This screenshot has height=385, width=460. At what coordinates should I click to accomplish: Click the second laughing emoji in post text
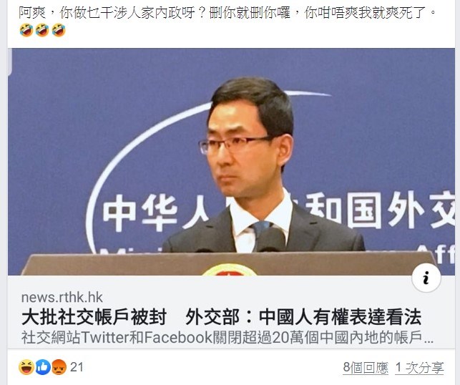[42, 31]
